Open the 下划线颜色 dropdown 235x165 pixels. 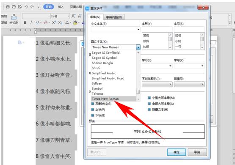[157, 84]
